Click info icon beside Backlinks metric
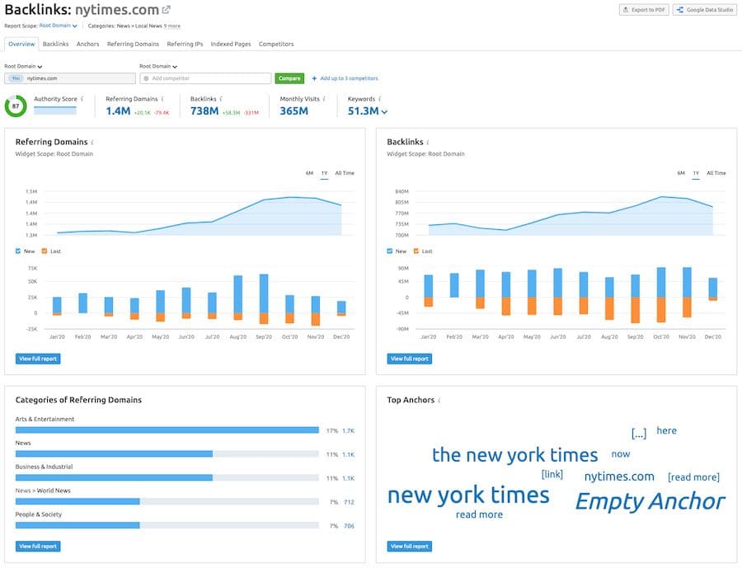The height and width of the screenshot is (568, 742). click(221, 99)
